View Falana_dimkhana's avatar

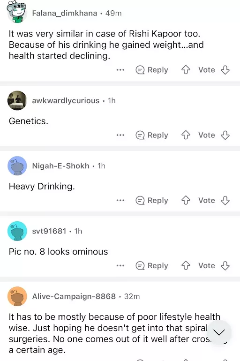click(x=16, y=12)
